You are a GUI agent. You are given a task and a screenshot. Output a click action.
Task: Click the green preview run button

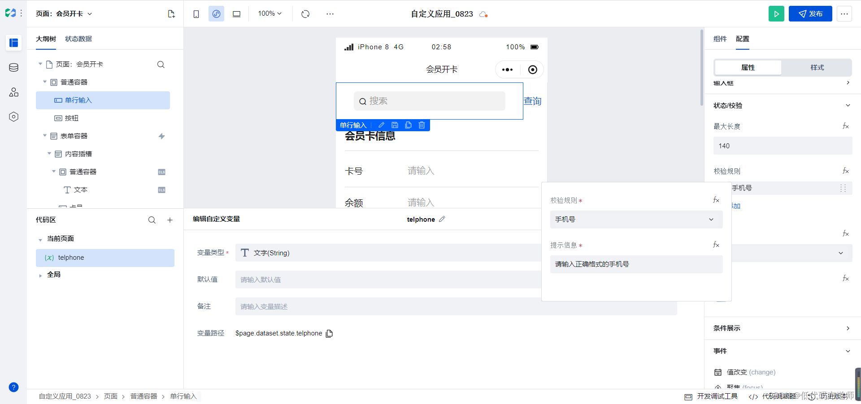click(776, 14)
